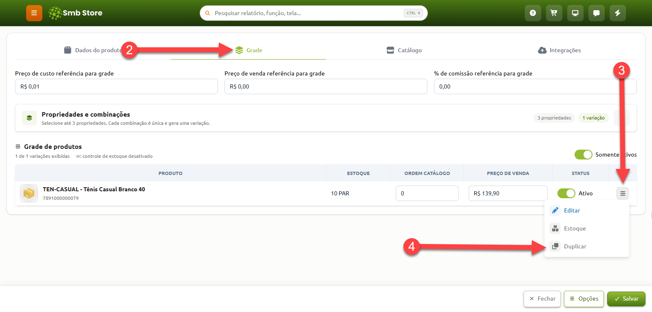Click the ESTOQUE column header

tap(359, 173)
